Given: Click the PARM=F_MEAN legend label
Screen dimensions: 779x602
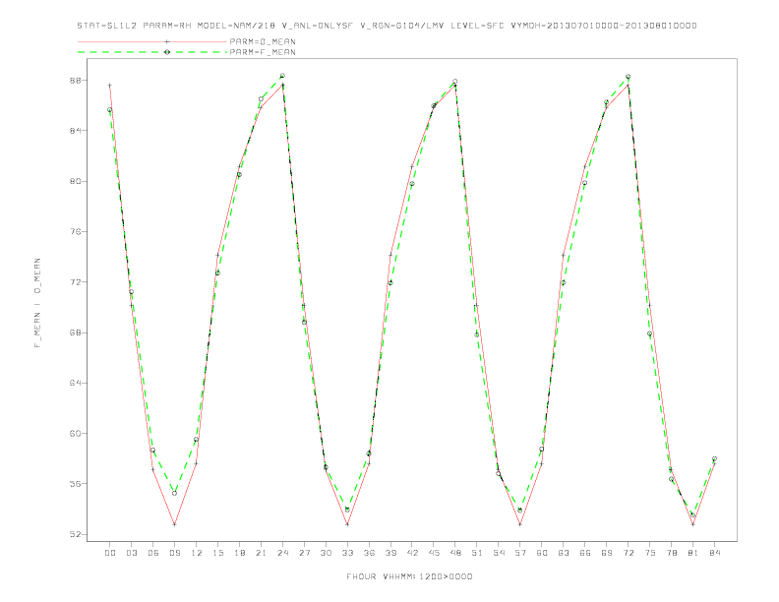Looking at the screenshot, I should [263, 52].
